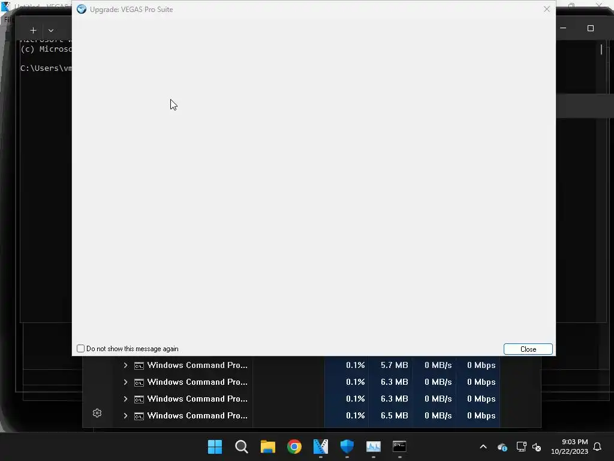Screen dimensions: 614x461
Task: Click the Windows Command Processor icon in 5.7 MB row
Action: 139,366
